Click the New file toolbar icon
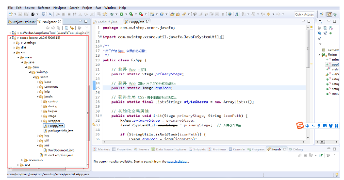The height and width of the screenshot is (180, 344). 11,14
